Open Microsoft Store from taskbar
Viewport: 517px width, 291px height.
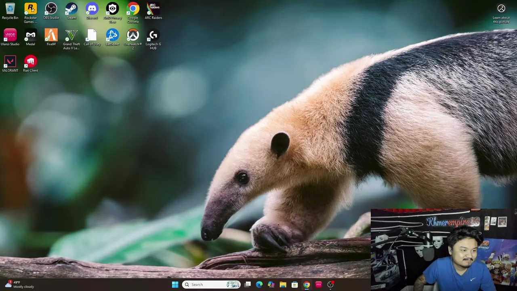(295, 285)
